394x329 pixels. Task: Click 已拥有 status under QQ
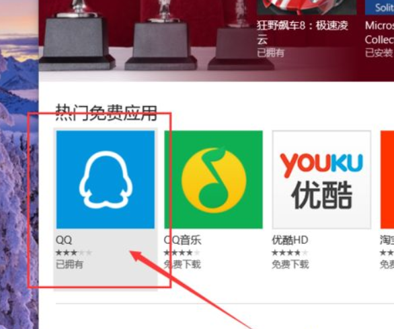coord(69,265)
